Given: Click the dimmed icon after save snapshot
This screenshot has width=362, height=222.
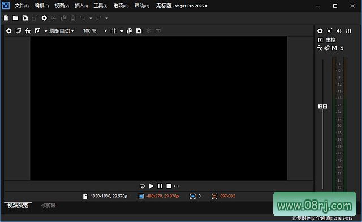Looking at the screenshot, I should point(148,31).
